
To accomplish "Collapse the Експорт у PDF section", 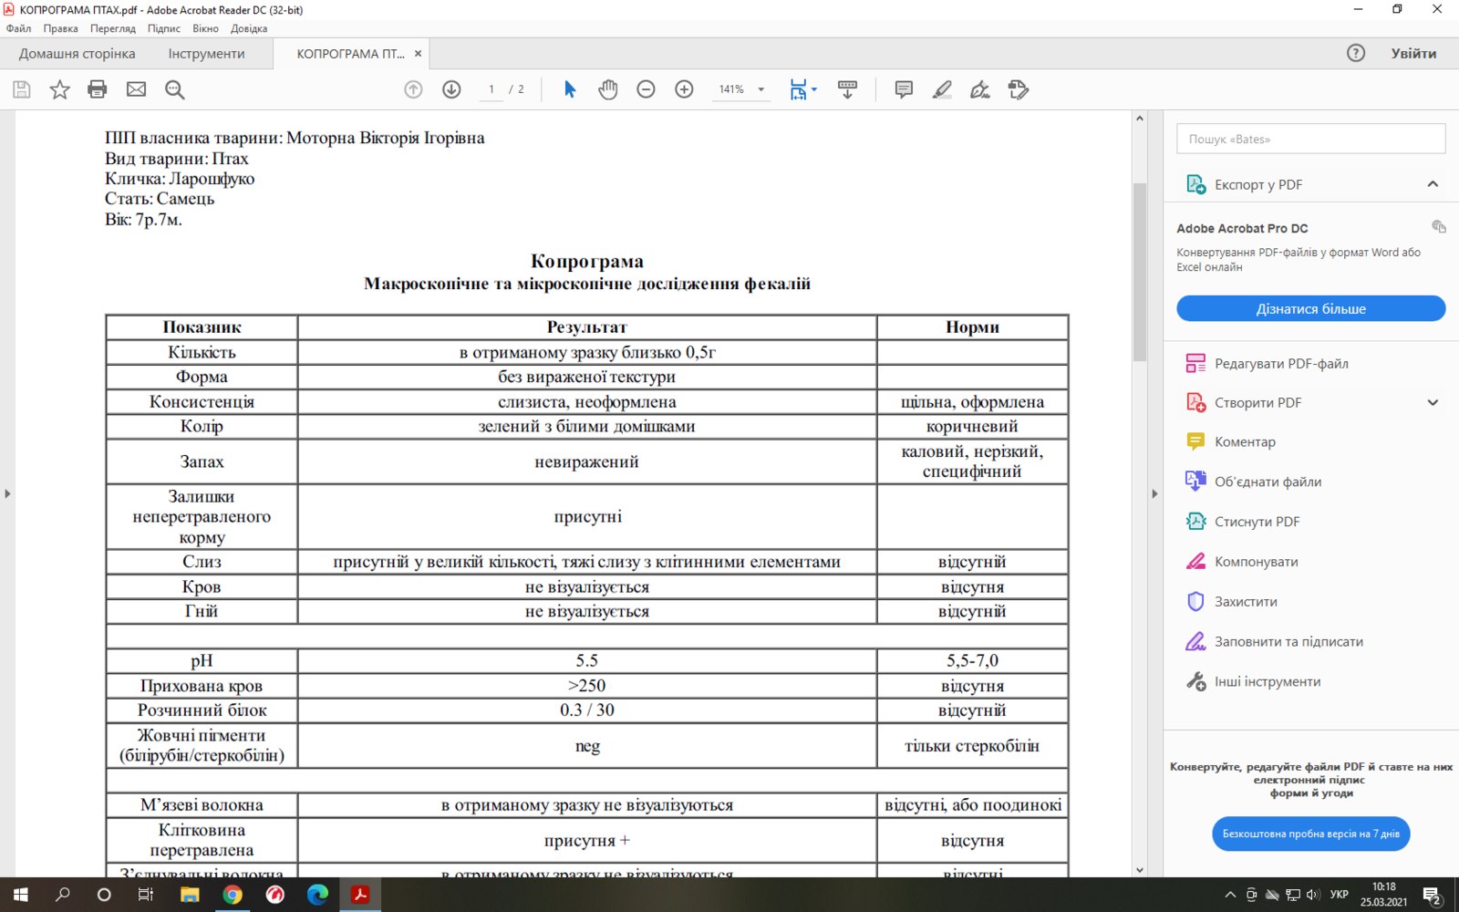I will [1433, 184].
